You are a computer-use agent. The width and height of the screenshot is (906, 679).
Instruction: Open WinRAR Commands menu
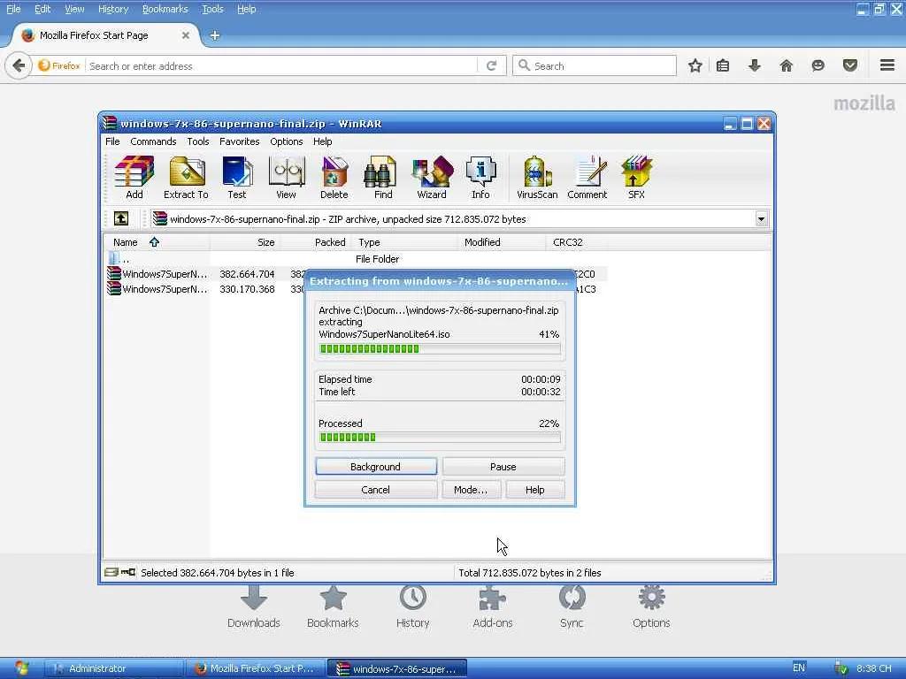click(153, 141)
